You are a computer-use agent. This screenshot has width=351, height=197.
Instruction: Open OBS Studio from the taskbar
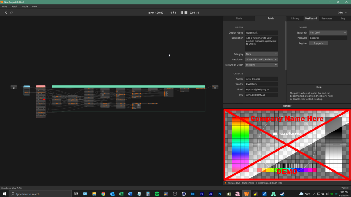coord(175,194)
